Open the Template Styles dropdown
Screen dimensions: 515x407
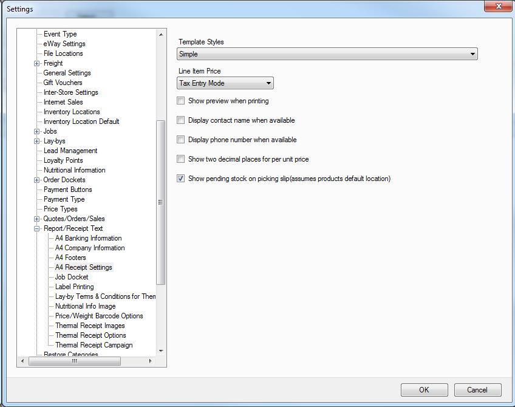coord(328,54)
